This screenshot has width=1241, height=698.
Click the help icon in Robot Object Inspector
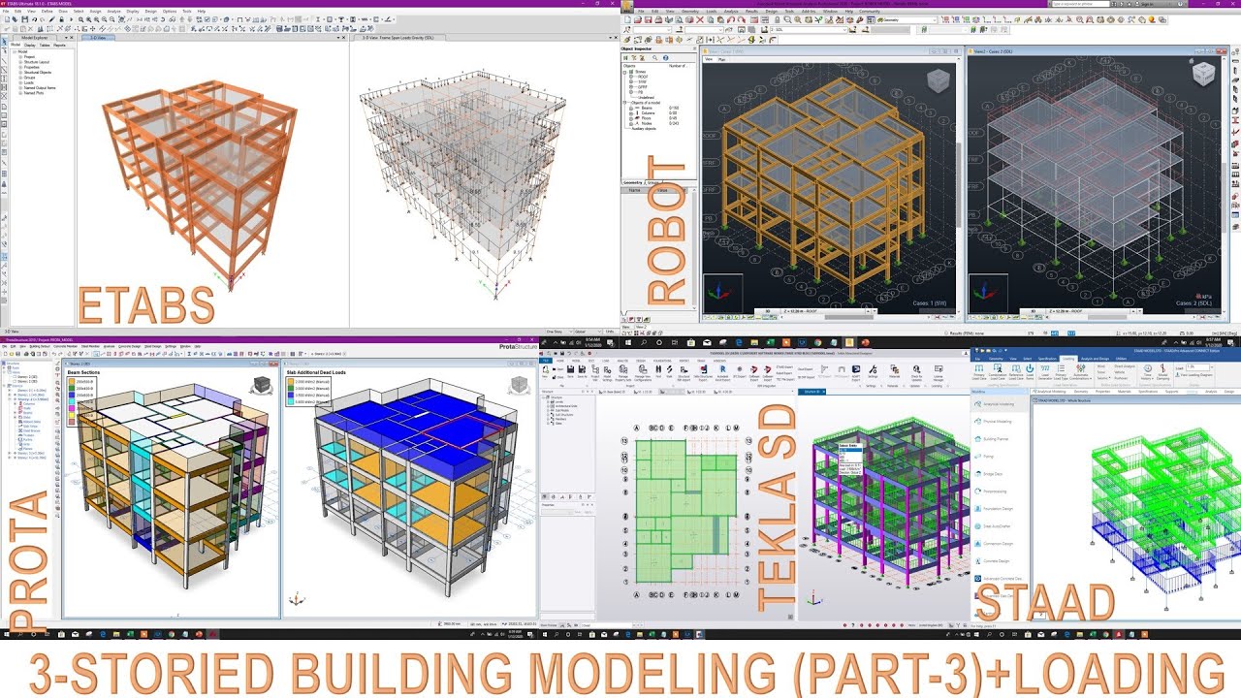[x=665, y=57]
